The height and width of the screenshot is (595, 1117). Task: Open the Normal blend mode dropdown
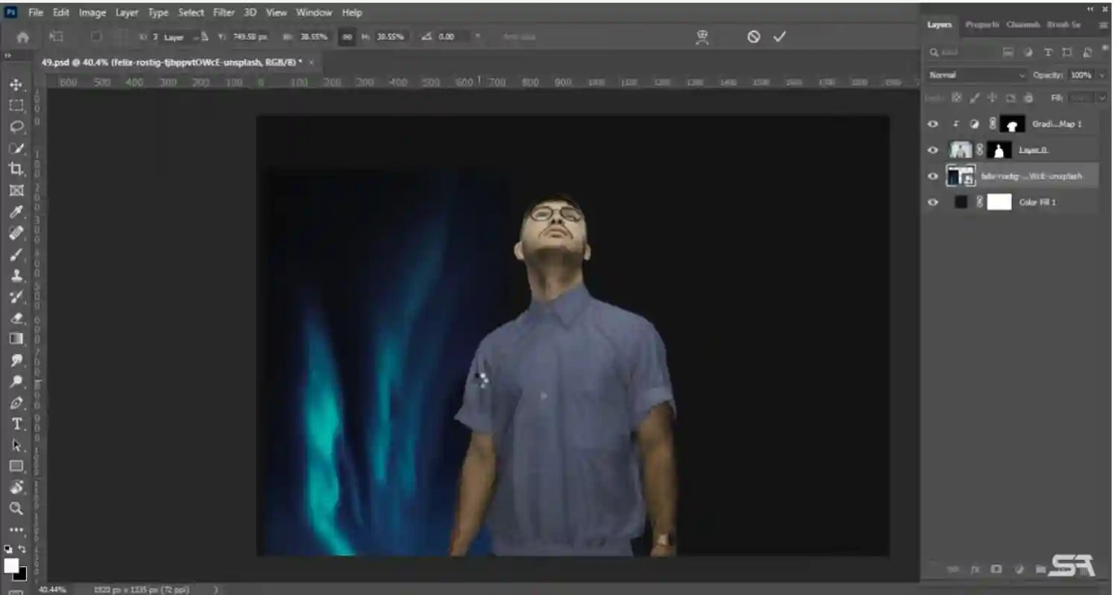pos(976,75)
